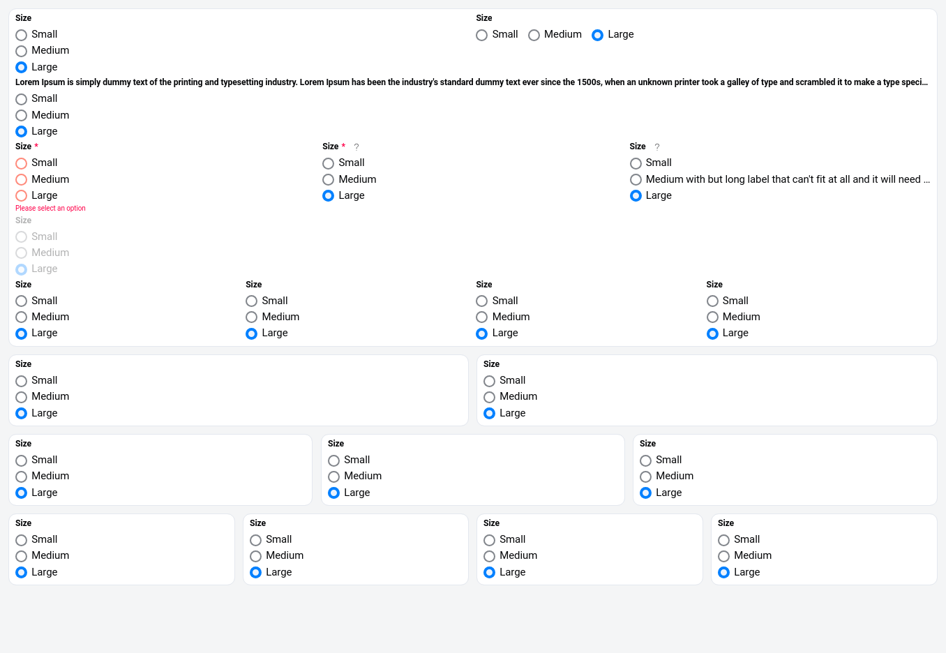Click Large radio below the long-label Medium option
The image size is (946, 653).
(636, 196)
